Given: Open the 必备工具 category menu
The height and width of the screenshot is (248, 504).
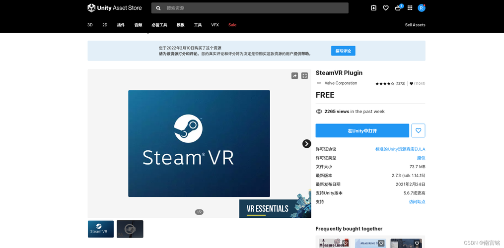Looking at the screenshot, I should coord(159,25).
